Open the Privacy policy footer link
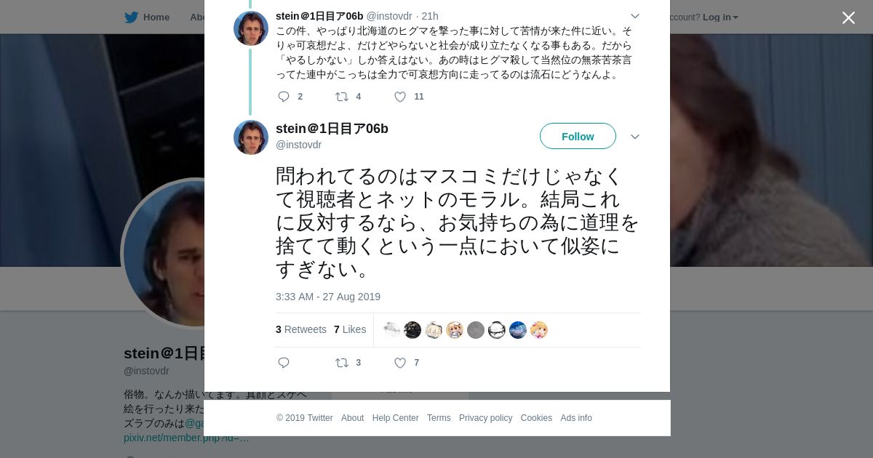The width and height of the screenshot is (873, 458). pos(485,418)
